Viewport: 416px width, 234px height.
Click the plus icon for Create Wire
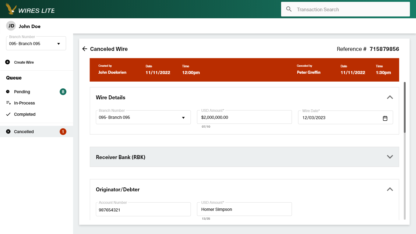click(8, 62)
